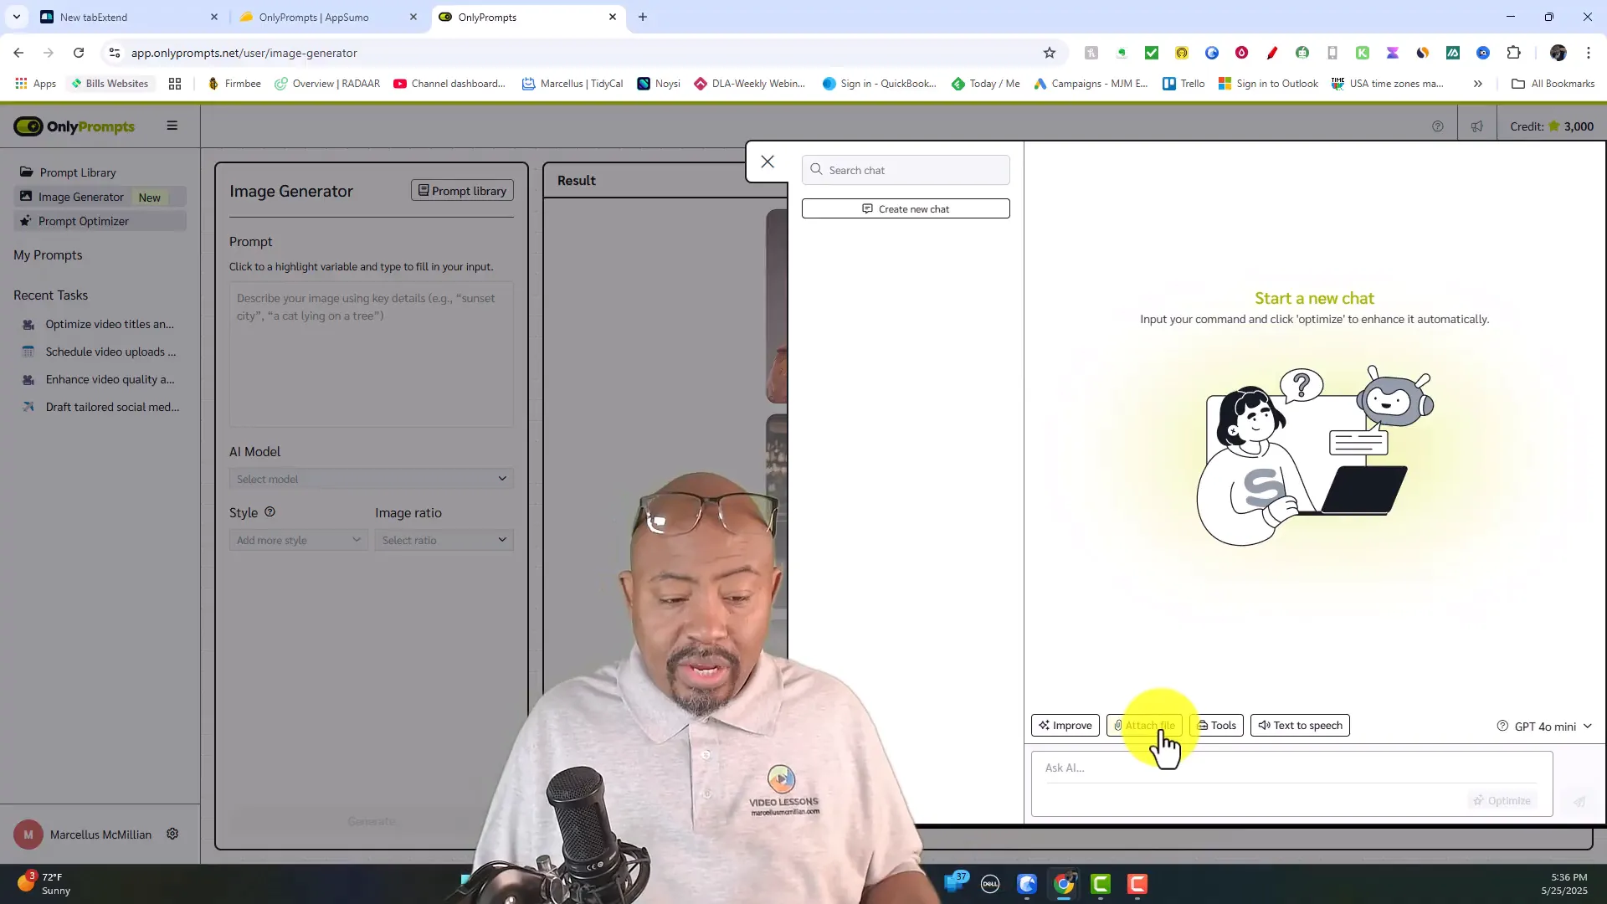Click the address bar URL

[x=244, y=53]
